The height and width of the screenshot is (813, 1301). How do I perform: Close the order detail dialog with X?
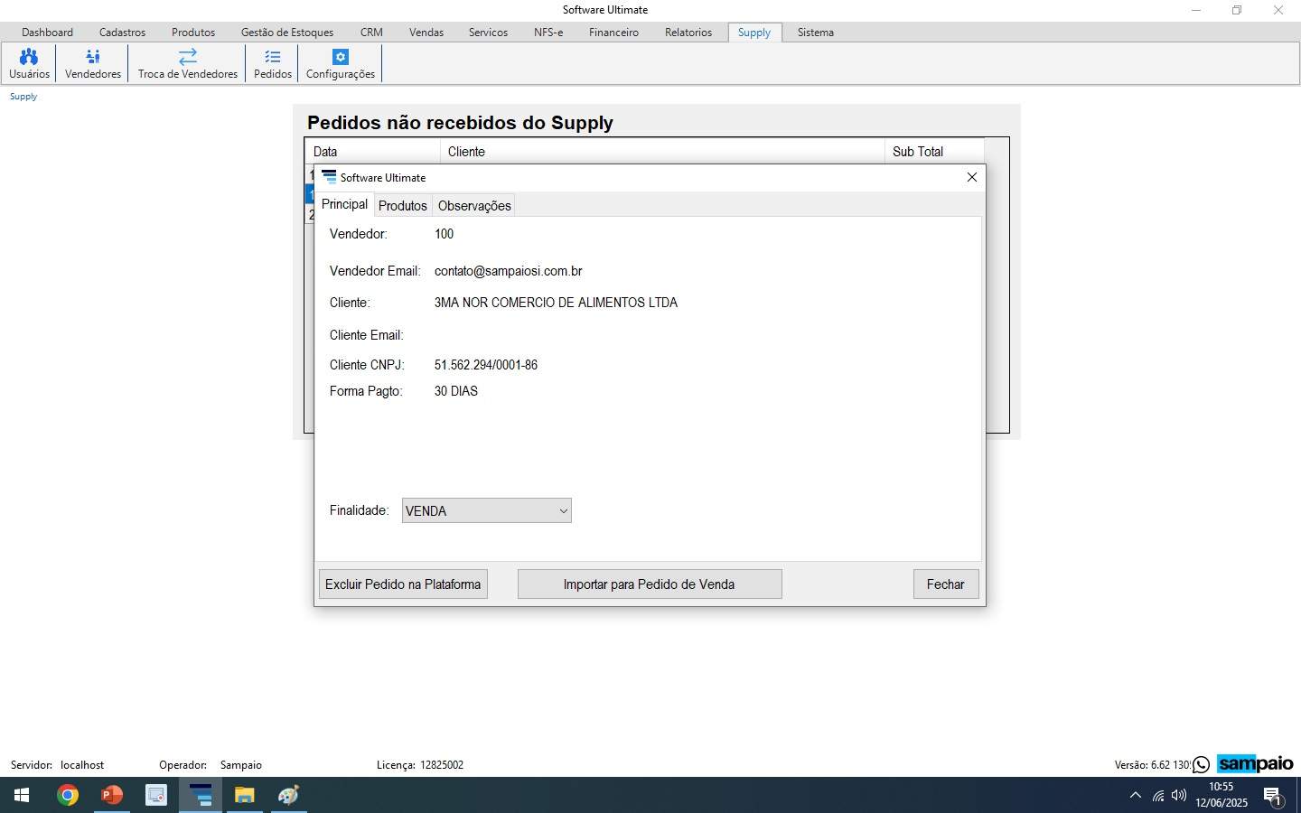coord(972,177)
